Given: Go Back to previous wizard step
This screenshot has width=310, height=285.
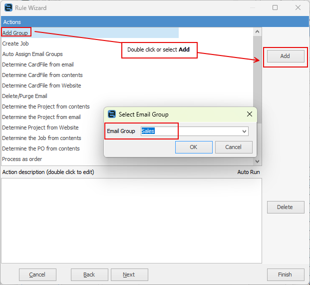Looking at the screenshot, I should click(89, 274).
